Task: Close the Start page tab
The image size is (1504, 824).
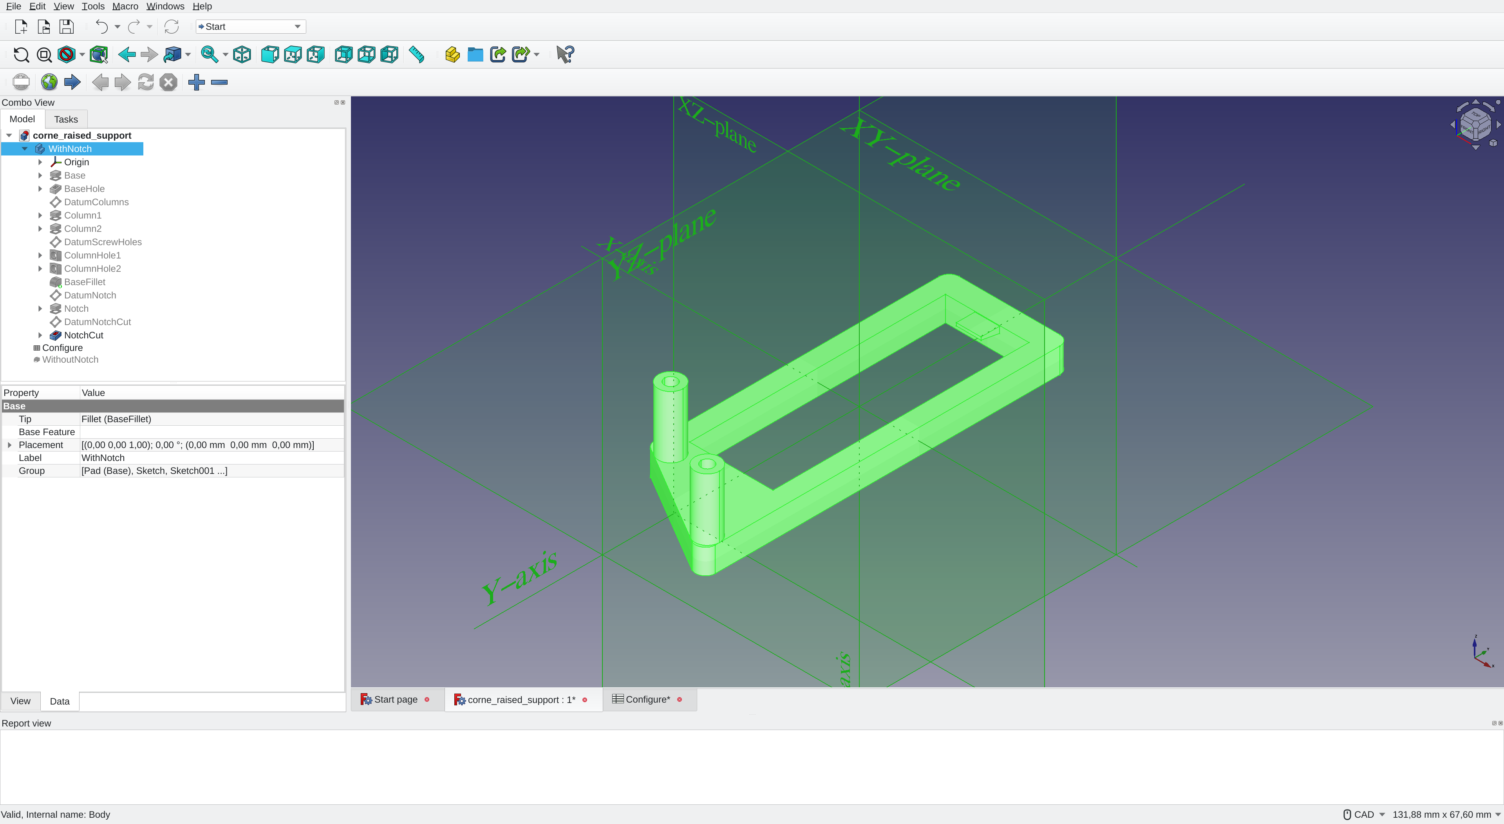Action: (427, 699)
